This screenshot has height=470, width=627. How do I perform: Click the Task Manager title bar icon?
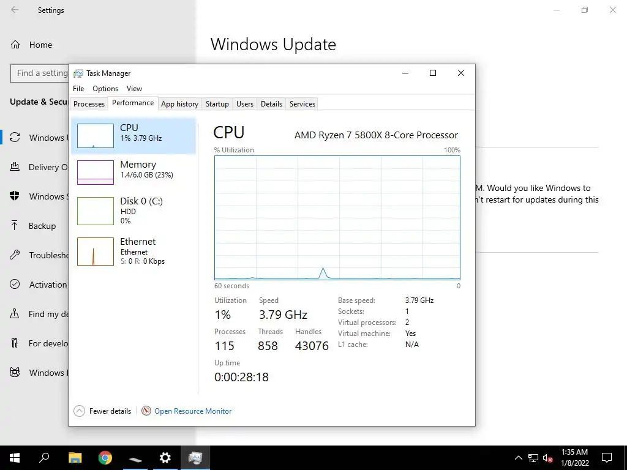pos(78,73)
